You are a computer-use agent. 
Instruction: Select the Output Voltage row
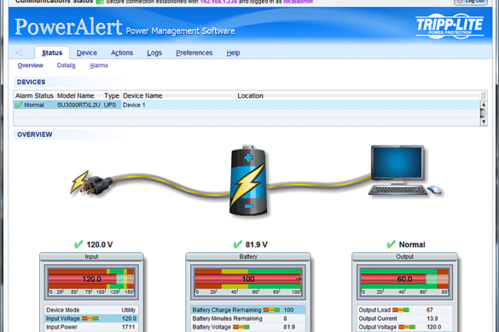point(404,327)
